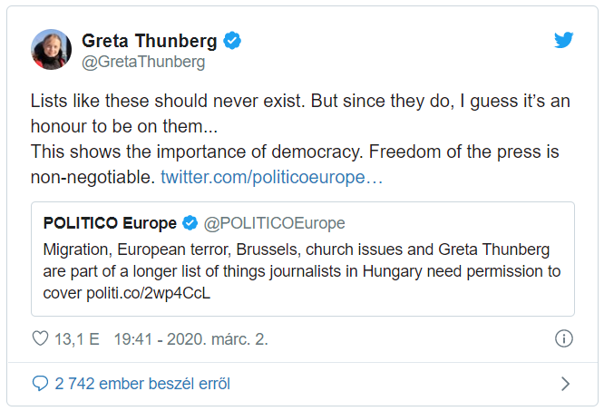Open the tweet info icon

(563, 339)
